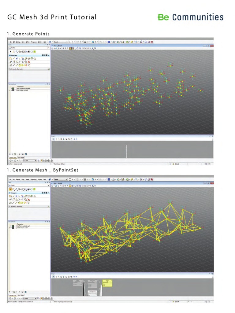Click the highlighted Element Selection arrow in the Generate Mesh window
Viewport: 235px width, 313px height.
click(x=10, y=189)
